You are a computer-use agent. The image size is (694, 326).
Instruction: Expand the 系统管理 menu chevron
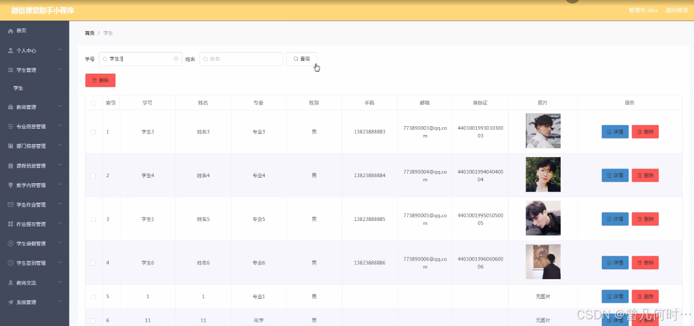pos(60,301)
